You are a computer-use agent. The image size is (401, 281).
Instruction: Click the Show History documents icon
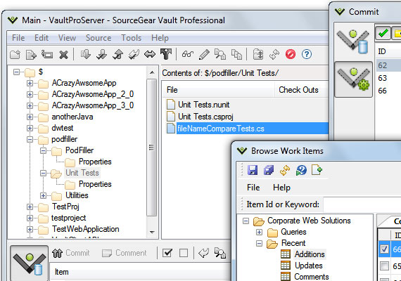(236, 54)
